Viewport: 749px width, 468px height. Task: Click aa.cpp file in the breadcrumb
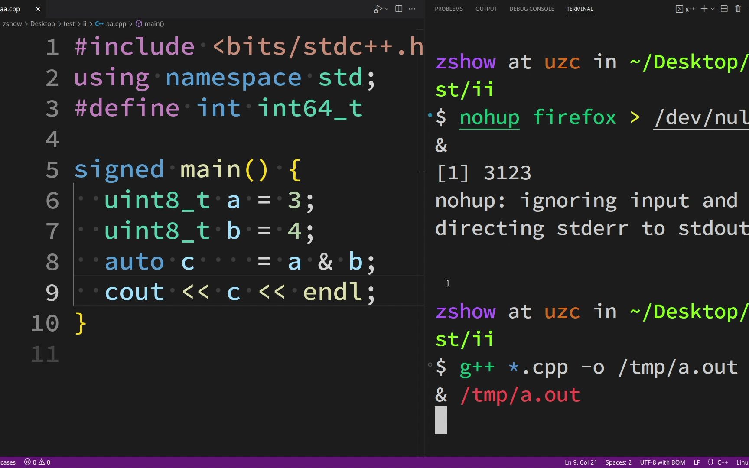tap(111, 24)
